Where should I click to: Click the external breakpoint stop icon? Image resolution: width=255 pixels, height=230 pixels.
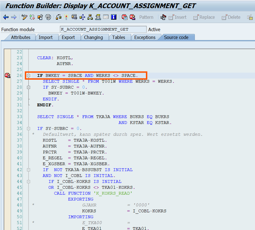pyautogui.click(x=132, y=17)
